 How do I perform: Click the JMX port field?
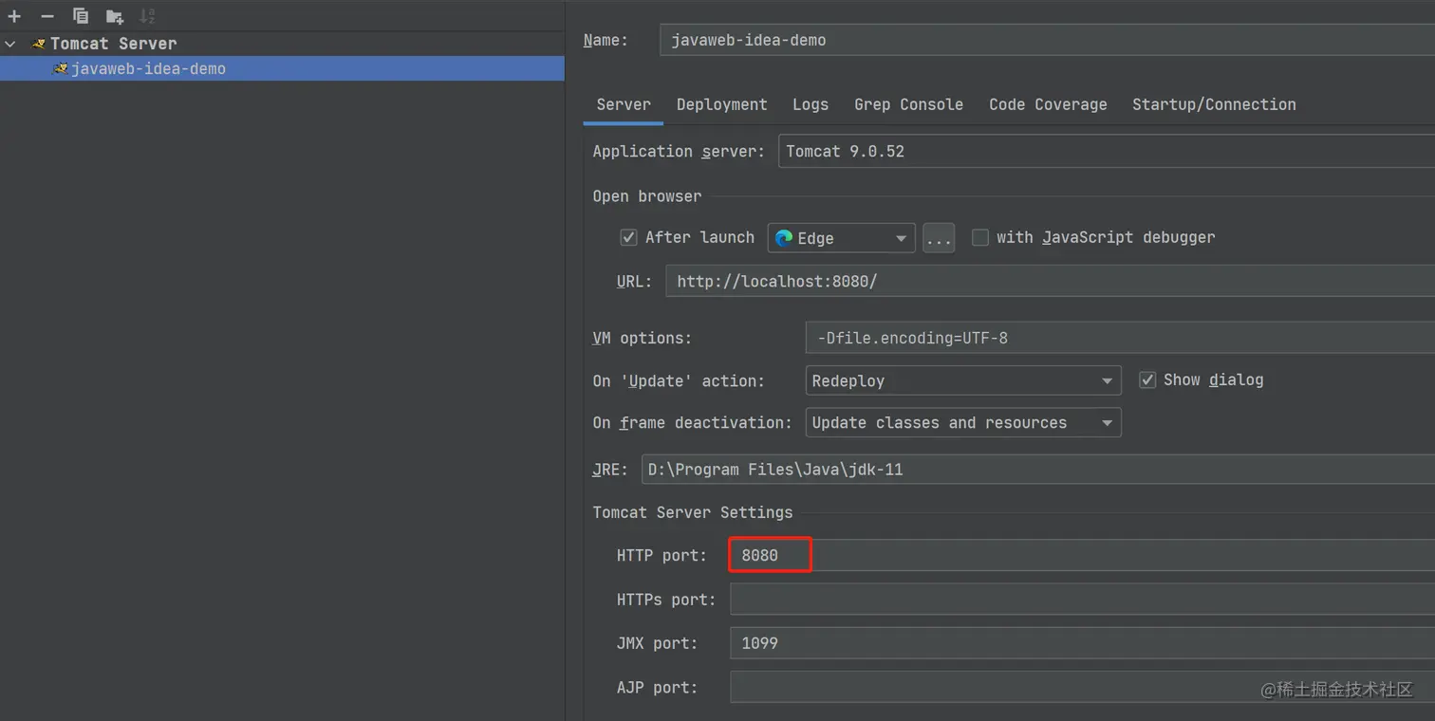(1082, 643)
